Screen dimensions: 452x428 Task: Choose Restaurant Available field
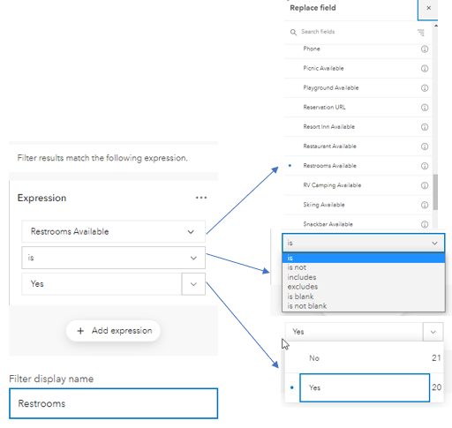coord(358,146)
